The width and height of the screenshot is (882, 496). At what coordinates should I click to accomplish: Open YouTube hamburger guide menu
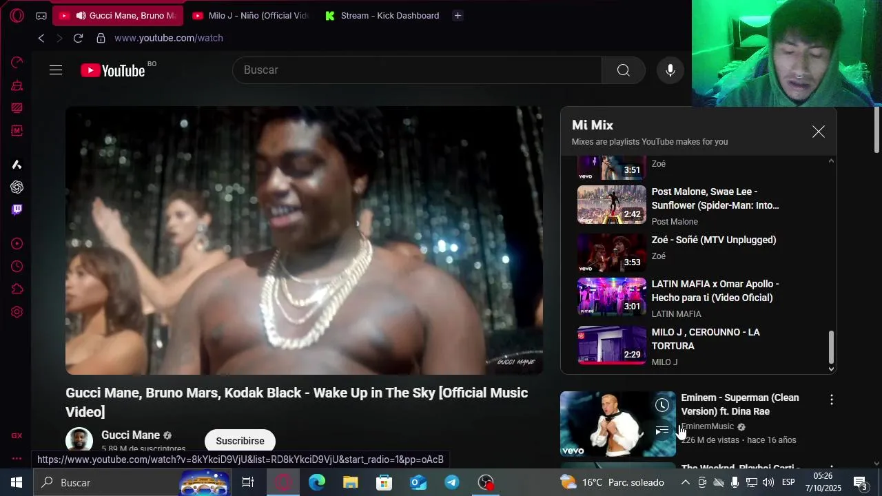pos(56,70)
